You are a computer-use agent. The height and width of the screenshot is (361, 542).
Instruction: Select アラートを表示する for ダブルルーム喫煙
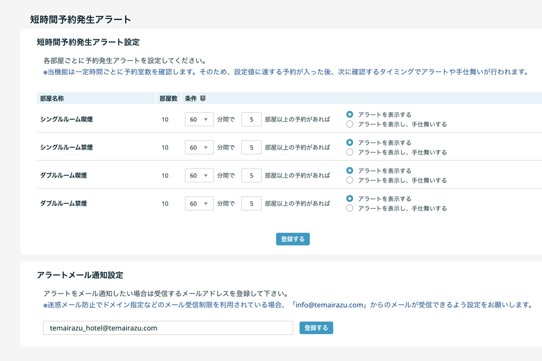pyautogui.click(x=349, y=170)
